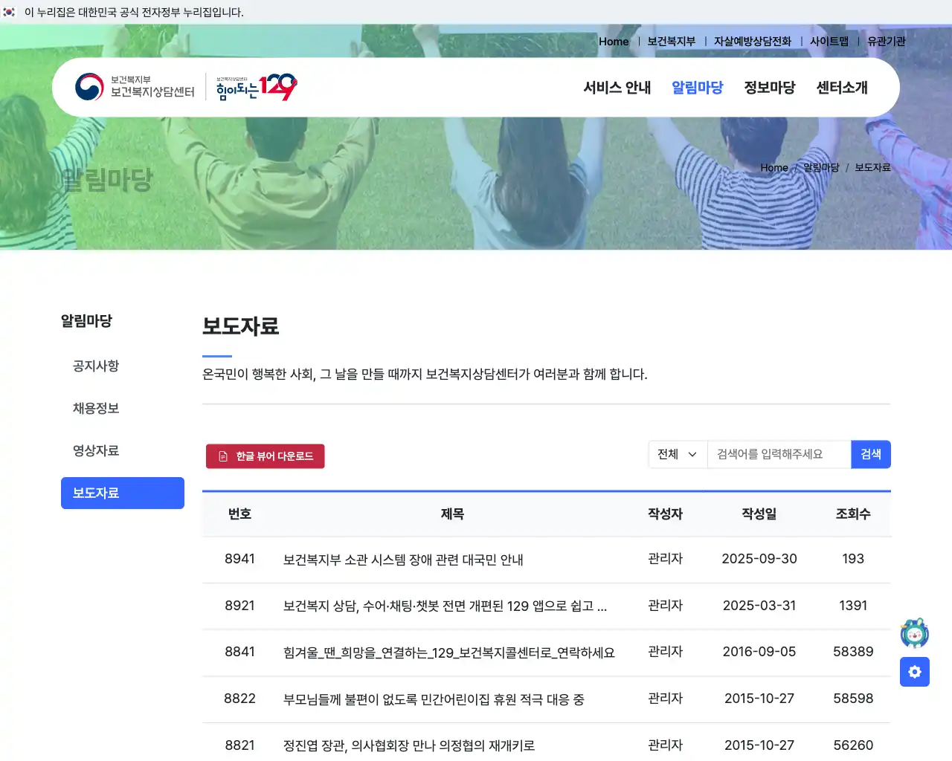952x761 pixels.
Task: Click inside the 검색어를 입력해주세요 search field
Action: pyautogui.click(x=777, y=454)
